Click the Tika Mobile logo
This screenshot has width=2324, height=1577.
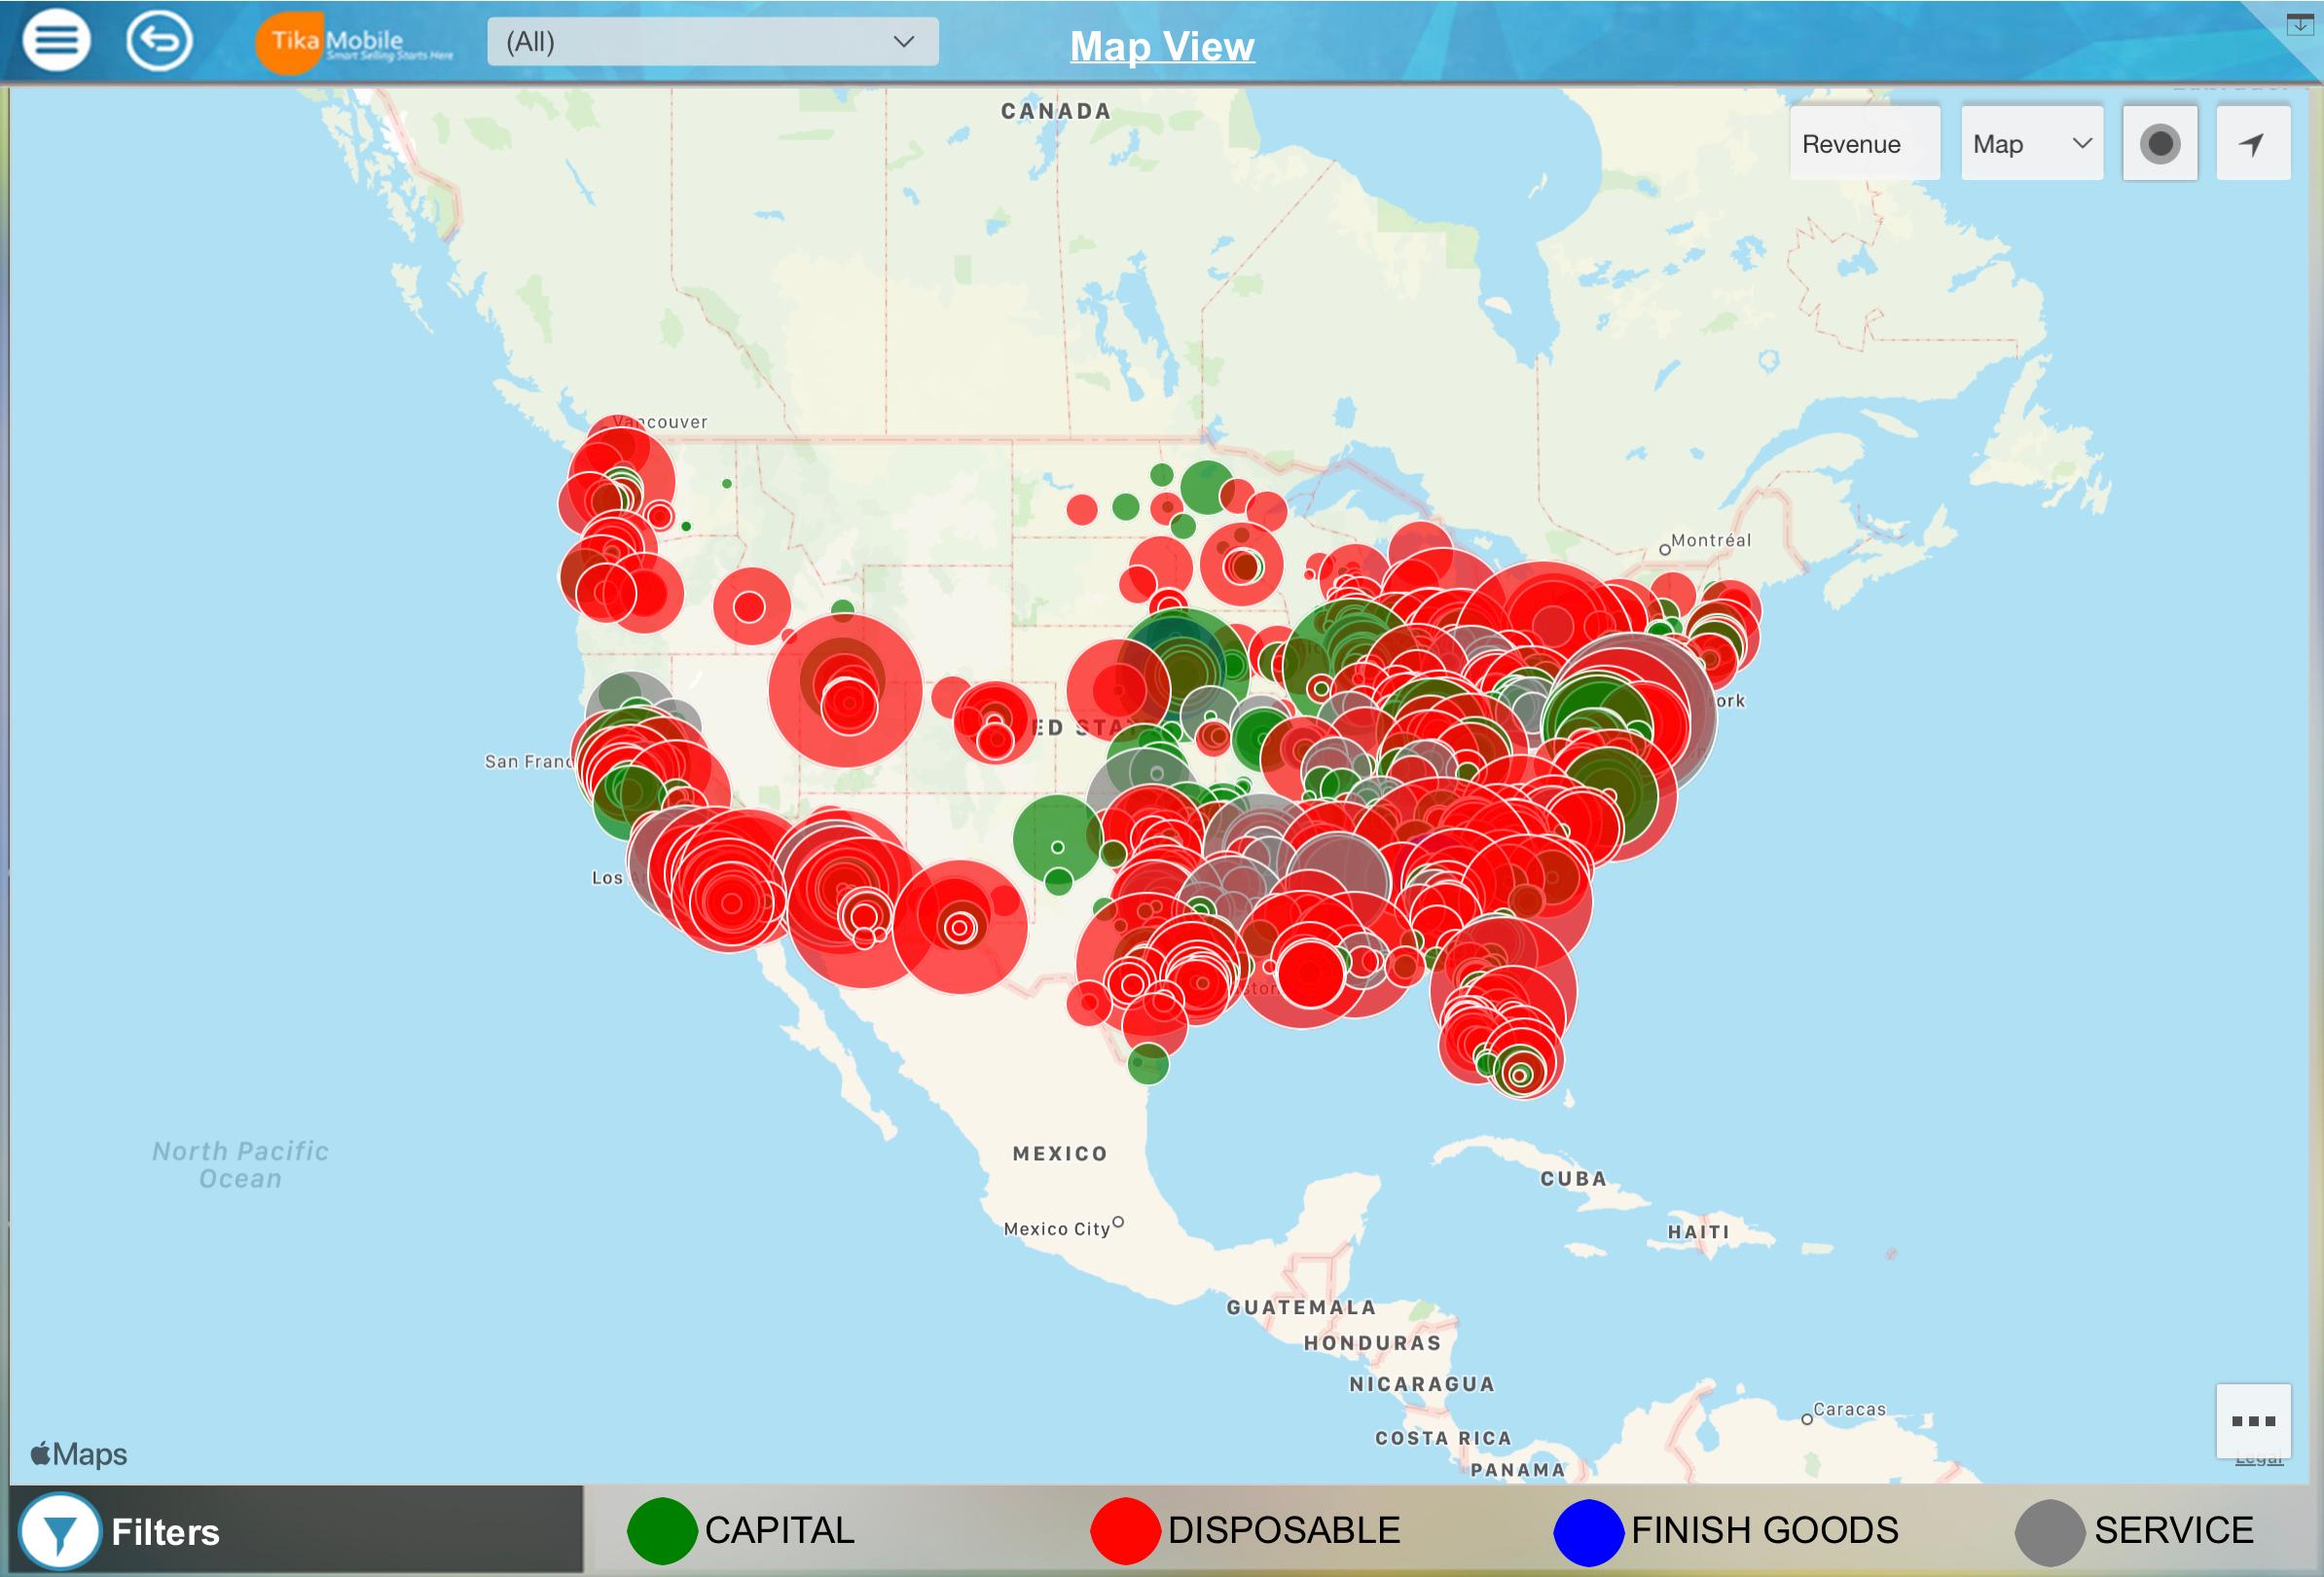point(353,43)
